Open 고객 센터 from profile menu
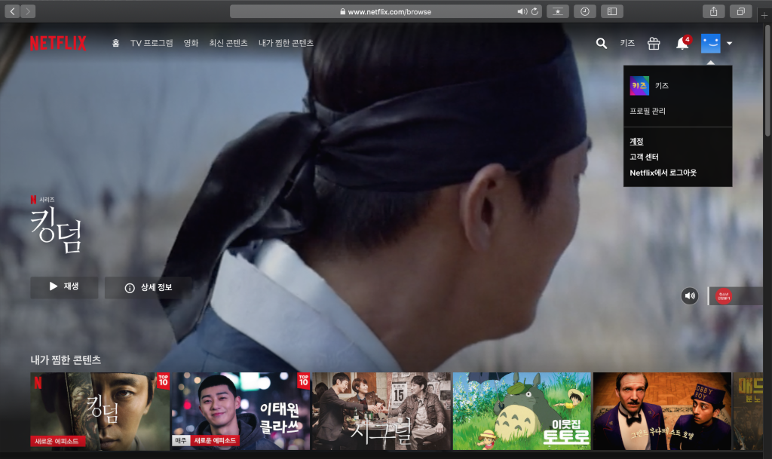772x459 pixels. (x=644, y=157)
